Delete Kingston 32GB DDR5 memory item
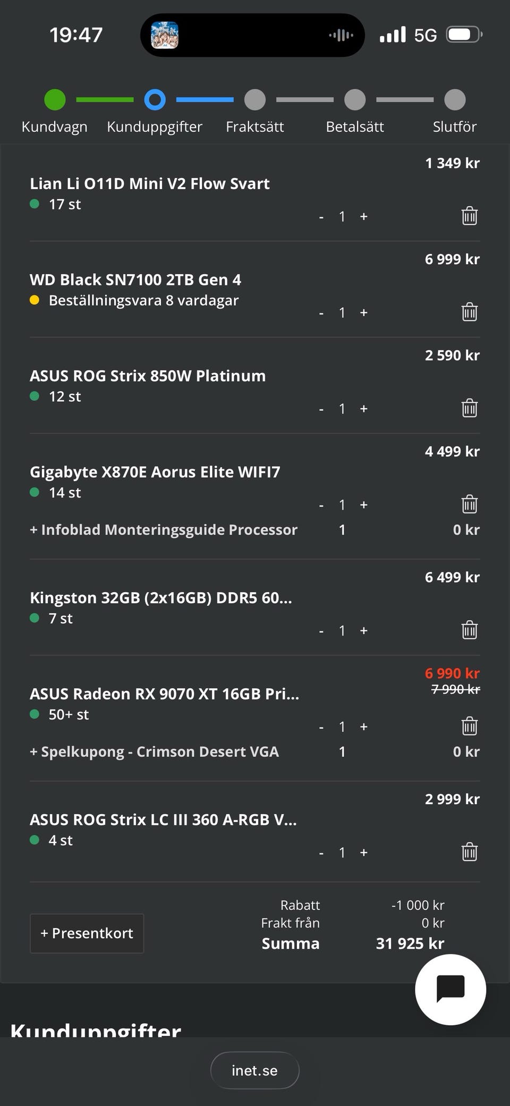510x1106 pixels. [x=470, y=630]
